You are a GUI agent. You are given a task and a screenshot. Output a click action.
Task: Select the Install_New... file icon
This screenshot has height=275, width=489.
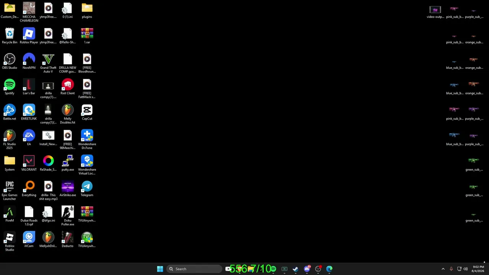pyautogui.click(x=48, y=138)
